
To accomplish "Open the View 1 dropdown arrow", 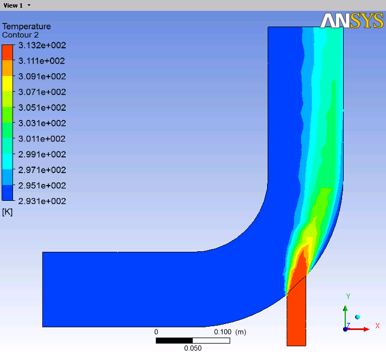I will [29, 5].
